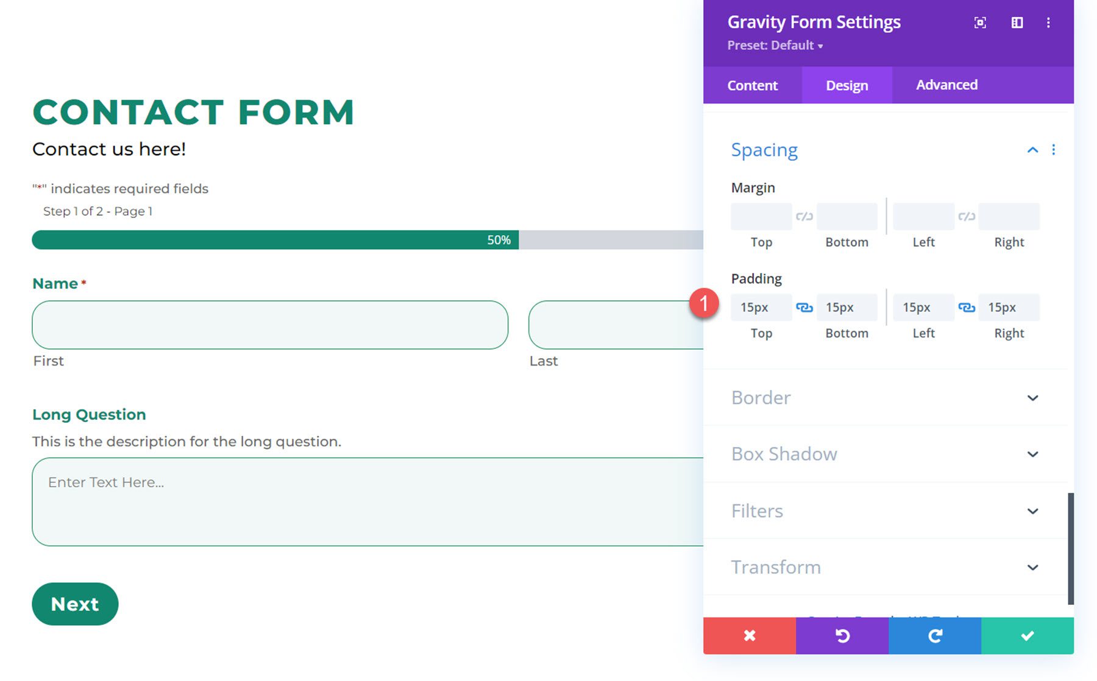Viewport: 1097px width, 681px height.
Task: Switch to the Advanced tab
Action: point(946,85)
